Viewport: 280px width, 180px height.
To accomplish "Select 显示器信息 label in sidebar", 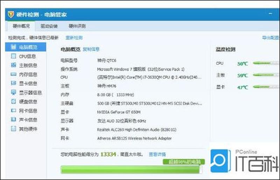I will pyautogui.click(x=30, y=93).
